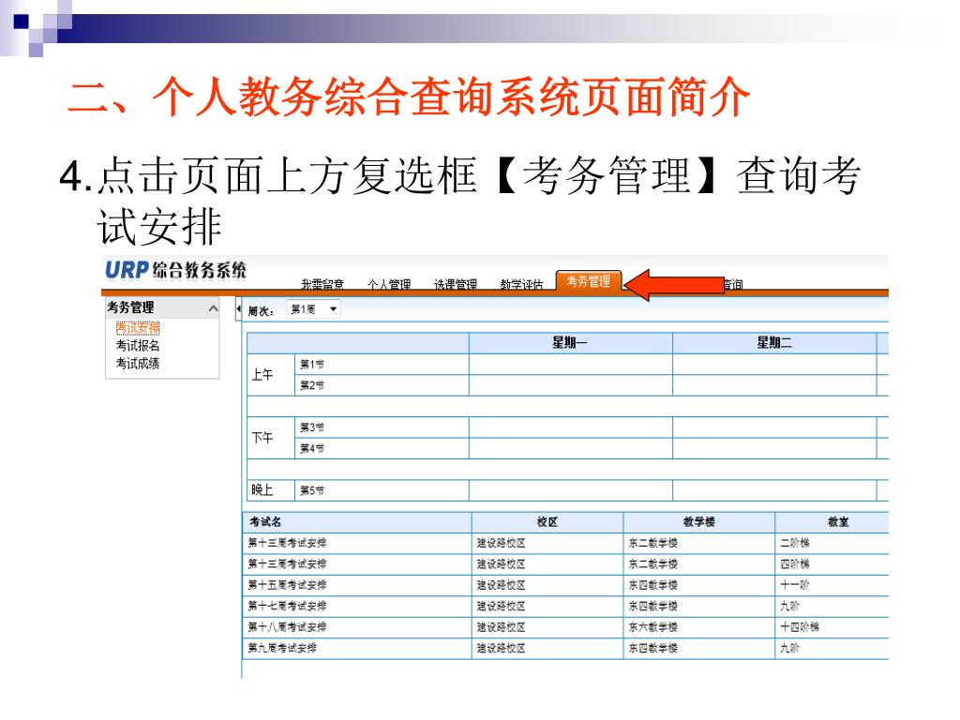
Task: Select the 第十五周考试安排 row
Action: coord(565,585)
